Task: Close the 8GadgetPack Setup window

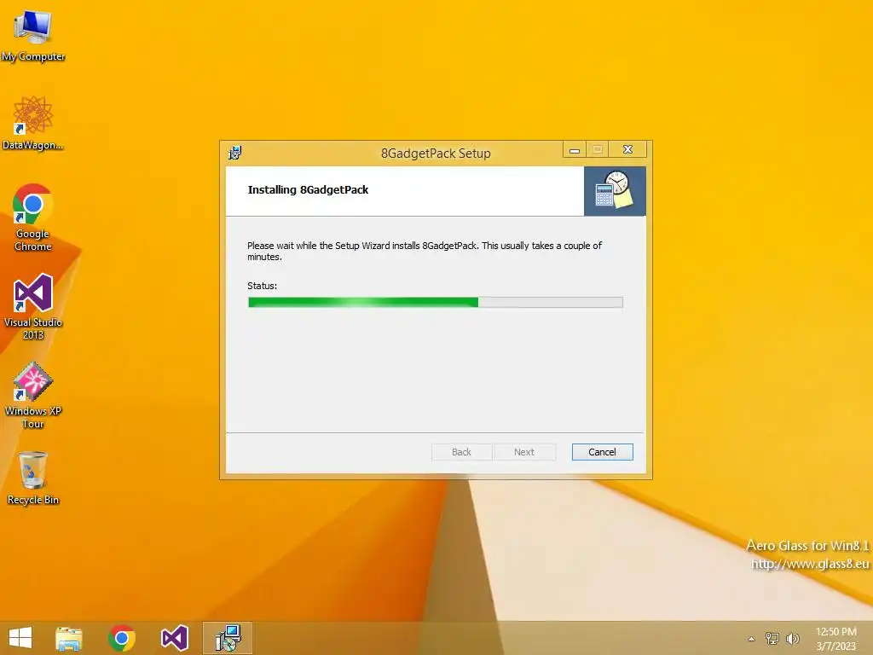Action: [627, 150]
